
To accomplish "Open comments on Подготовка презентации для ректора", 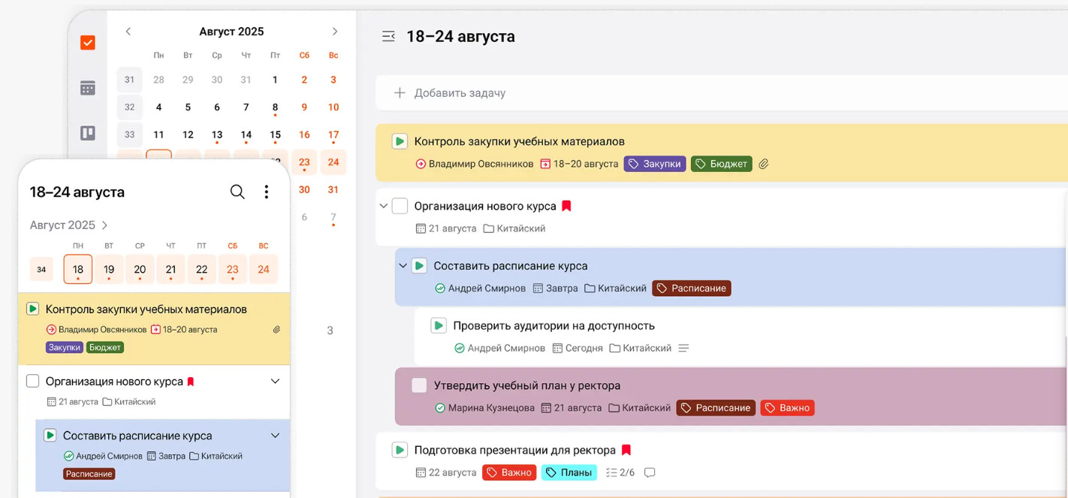I will click(x=649, y=472).
